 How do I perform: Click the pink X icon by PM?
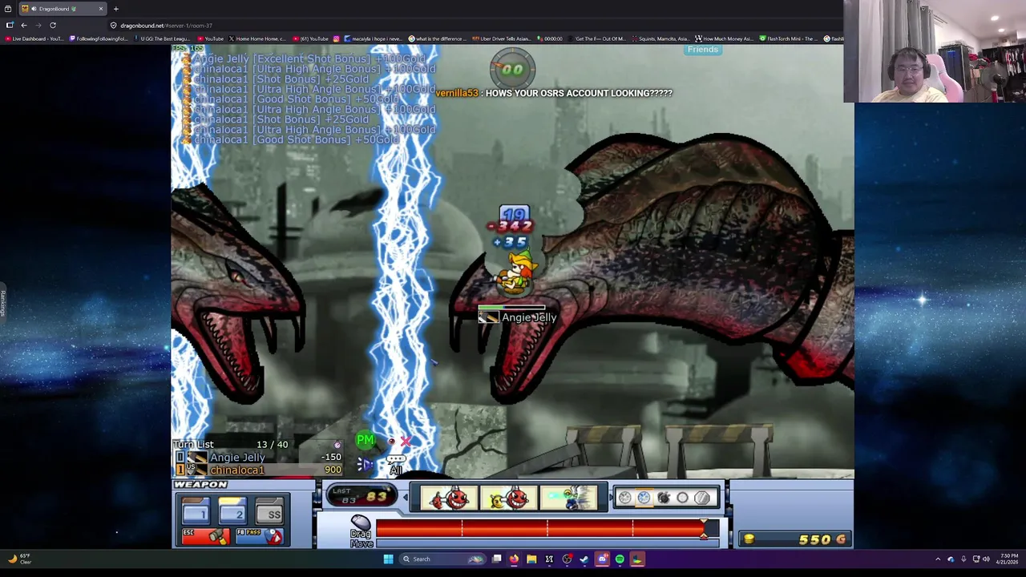[406, 442]
